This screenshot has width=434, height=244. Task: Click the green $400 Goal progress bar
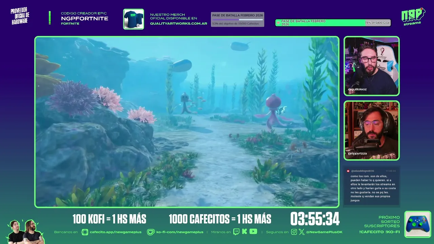tap(333, 23)
